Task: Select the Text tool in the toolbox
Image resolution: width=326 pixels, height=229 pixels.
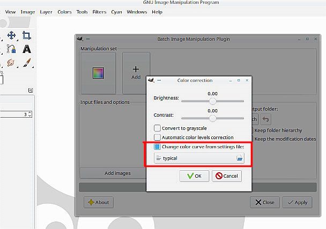Action: point(27,49)
